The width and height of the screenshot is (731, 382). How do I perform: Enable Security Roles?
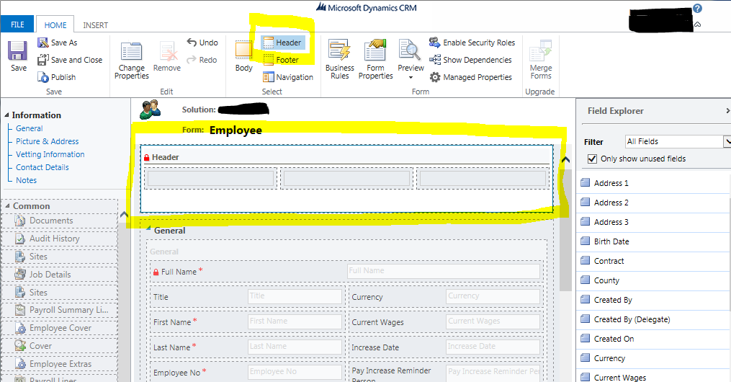pos(472,43)
